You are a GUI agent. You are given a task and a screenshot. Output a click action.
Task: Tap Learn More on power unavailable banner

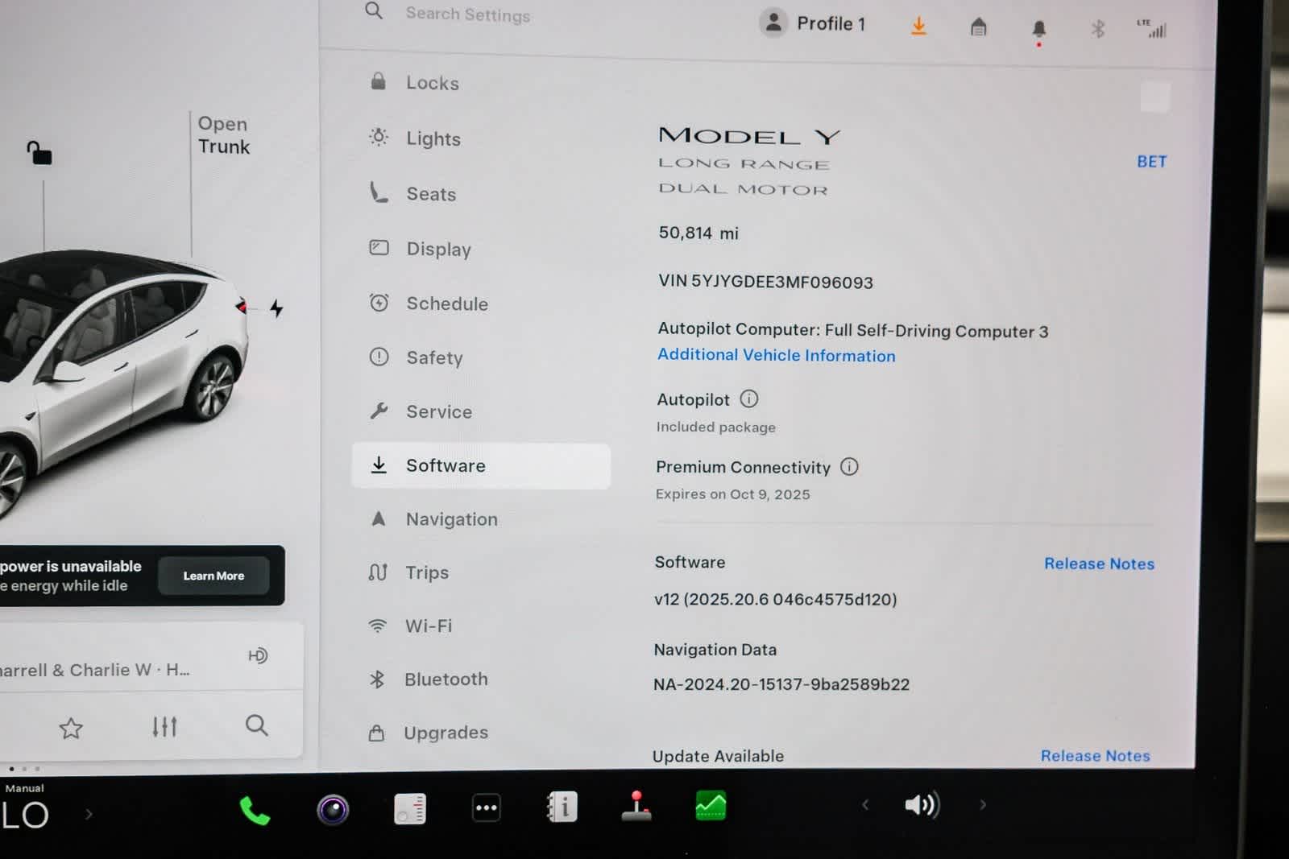tap(213, 576)
